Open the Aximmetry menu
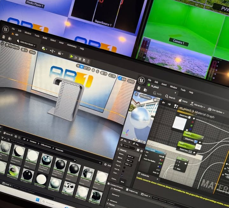 click(72, 46)
